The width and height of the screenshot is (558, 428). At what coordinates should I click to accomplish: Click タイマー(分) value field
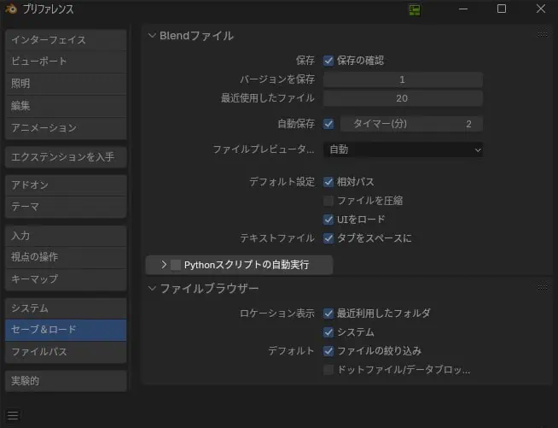(x=411, y=124)
